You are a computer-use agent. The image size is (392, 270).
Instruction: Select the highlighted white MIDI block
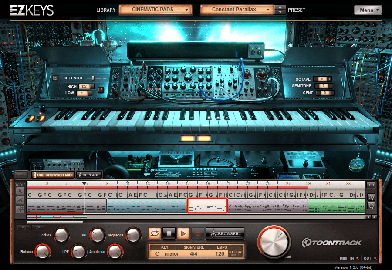pos(207,206)
